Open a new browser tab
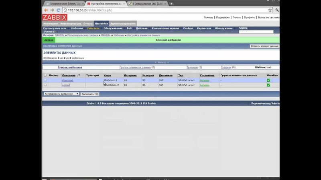 click(x=172, y=4)
